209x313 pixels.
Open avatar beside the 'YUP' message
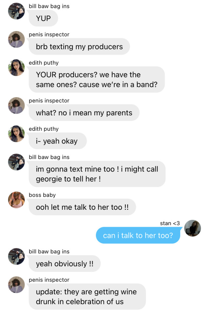click(x=16, y=11)
